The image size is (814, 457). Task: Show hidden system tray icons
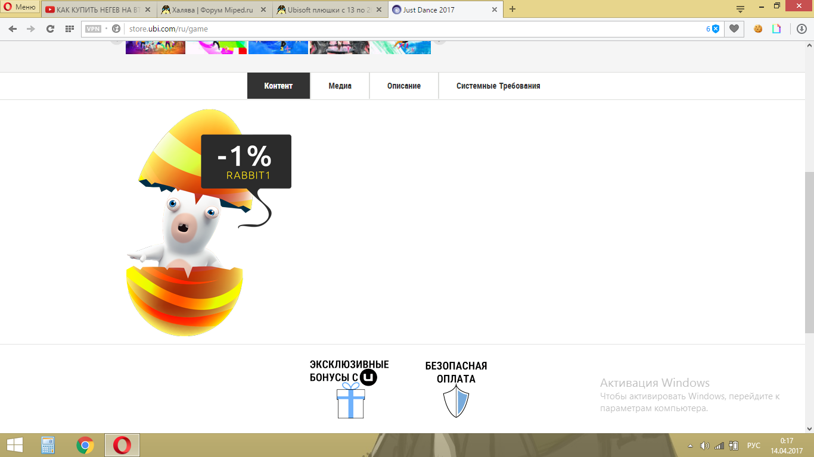[x=691, y=446]
